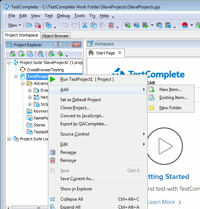Click the Project Explorer help question-mark button
Screen dimensions: 200x209
58,45
